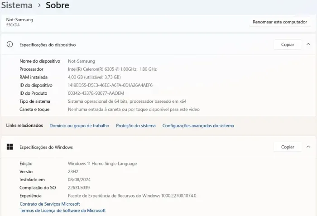Viewport: 317px width, 216px height.
Task: Select the Not-Samsung device name value
Action: [x=81, y=61]
